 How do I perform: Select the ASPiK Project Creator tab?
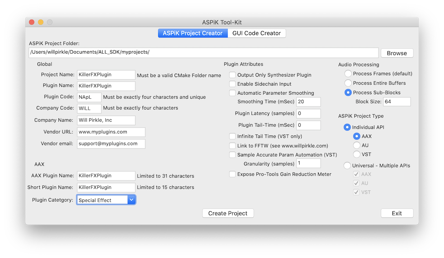(193, 33)
